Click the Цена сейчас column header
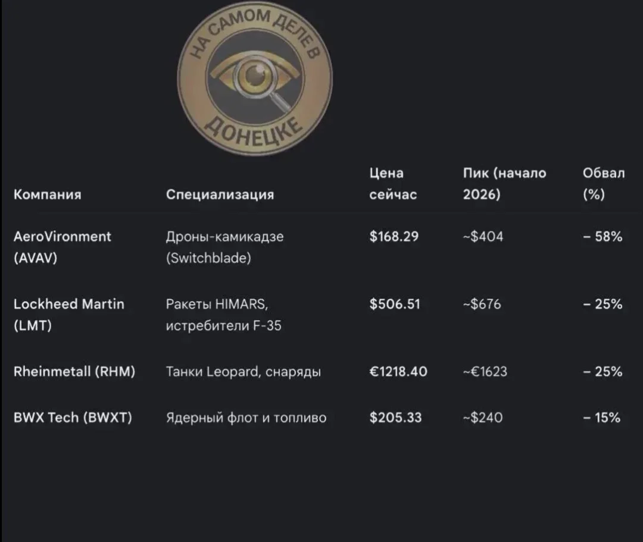This screenshot has height=542, width=643. (393, 183)
